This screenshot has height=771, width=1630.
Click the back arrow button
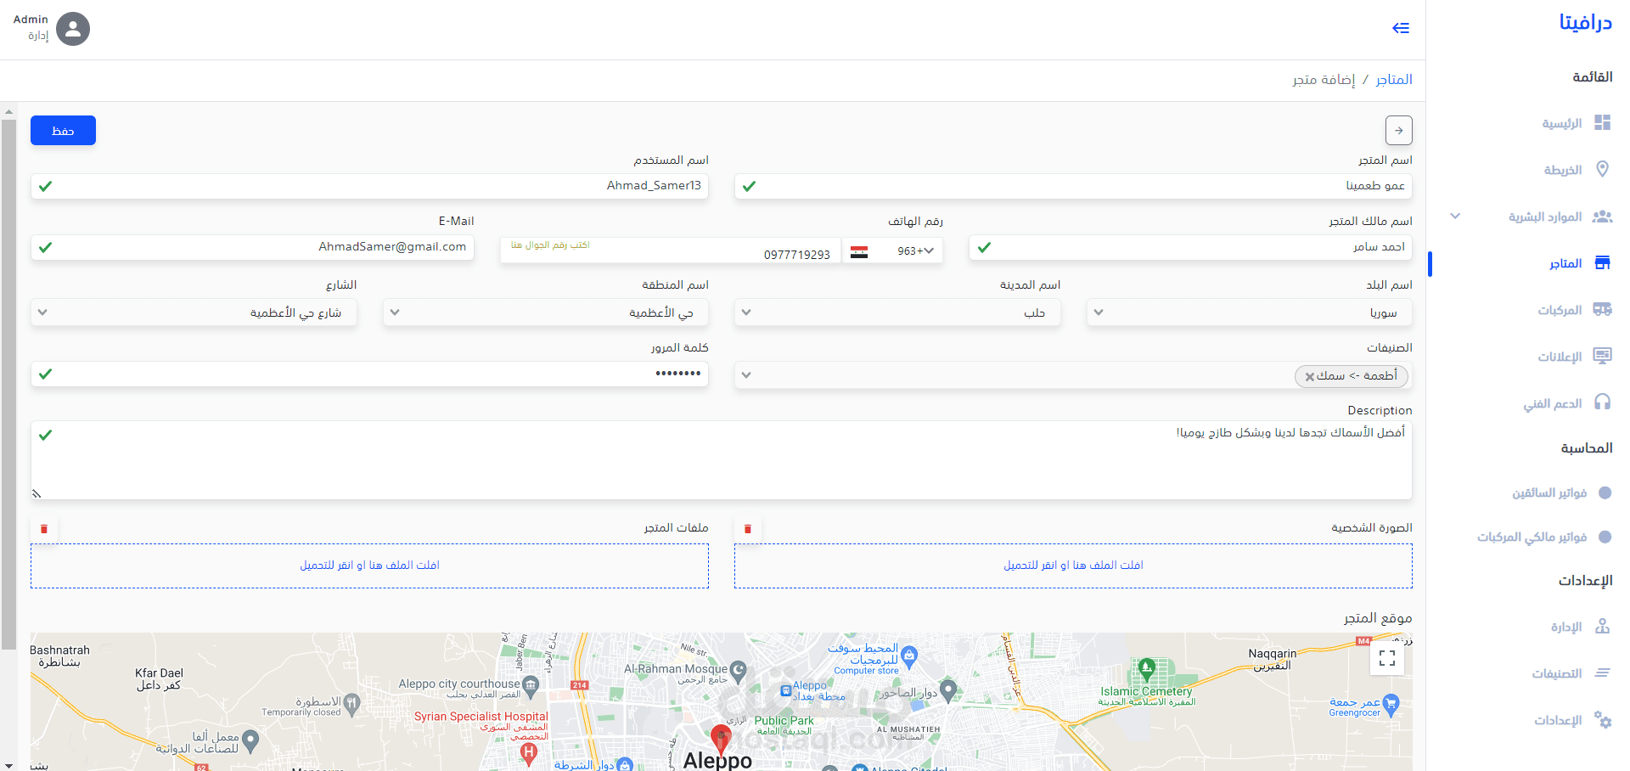[x=1399, y=131]
